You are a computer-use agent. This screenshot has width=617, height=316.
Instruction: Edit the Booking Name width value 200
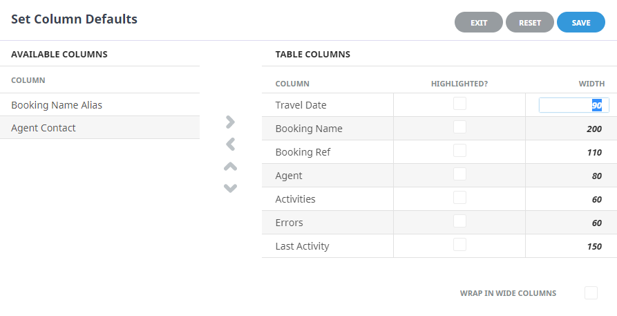point(594,129)
